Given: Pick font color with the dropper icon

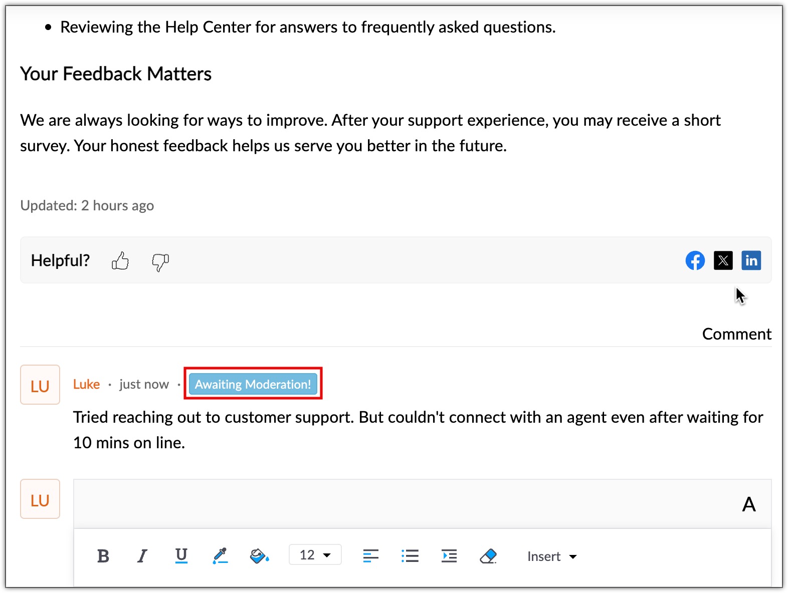Looking at the screenshot, I should point(220,556).
